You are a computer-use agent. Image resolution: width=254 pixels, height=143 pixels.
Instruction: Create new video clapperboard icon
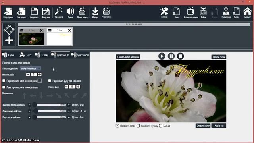point(82,13)
